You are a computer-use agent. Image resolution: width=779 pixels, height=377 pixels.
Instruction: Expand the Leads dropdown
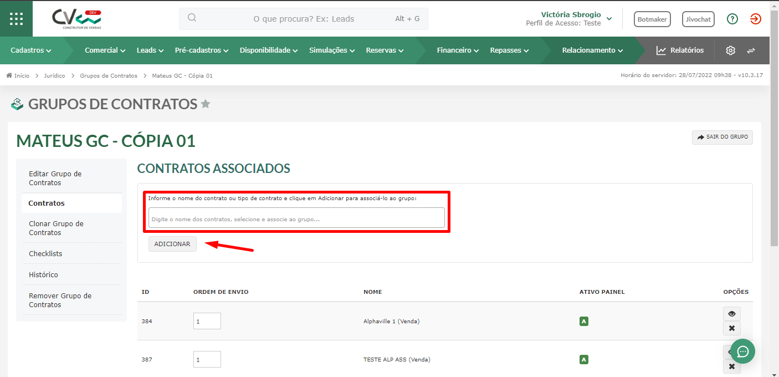coord(150,50)
